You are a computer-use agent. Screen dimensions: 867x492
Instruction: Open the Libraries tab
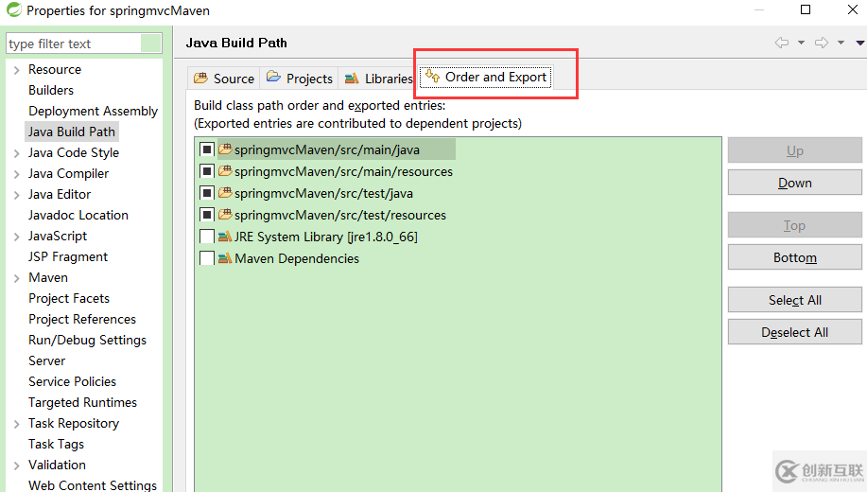[389, 79]
